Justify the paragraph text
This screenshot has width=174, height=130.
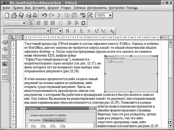coord(52,23)
